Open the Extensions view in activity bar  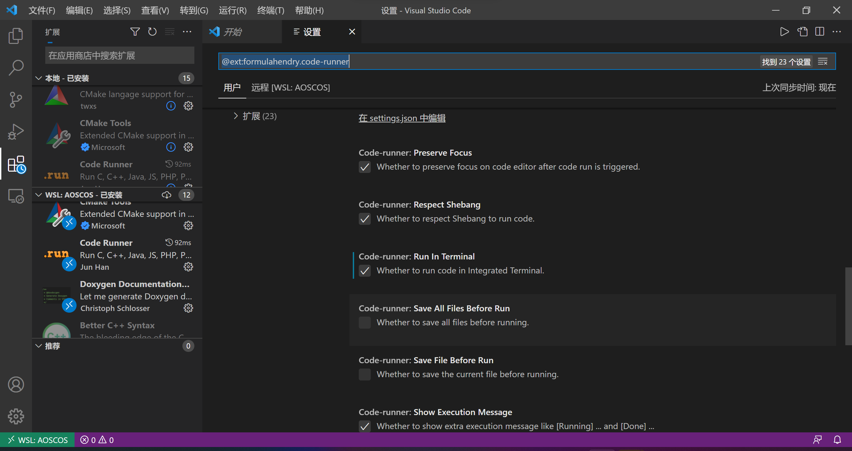16,164
